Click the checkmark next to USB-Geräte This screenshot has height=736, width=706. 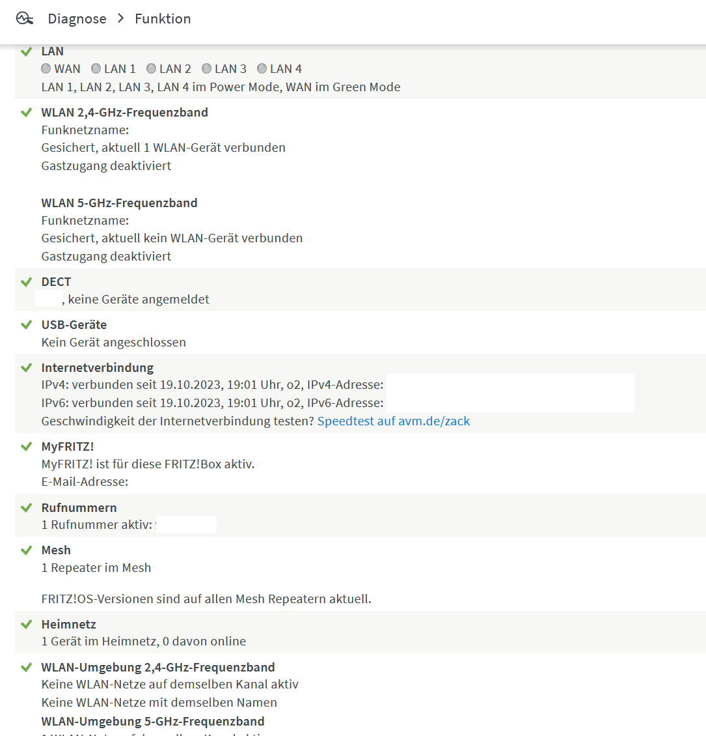click(x=26, y=324)
